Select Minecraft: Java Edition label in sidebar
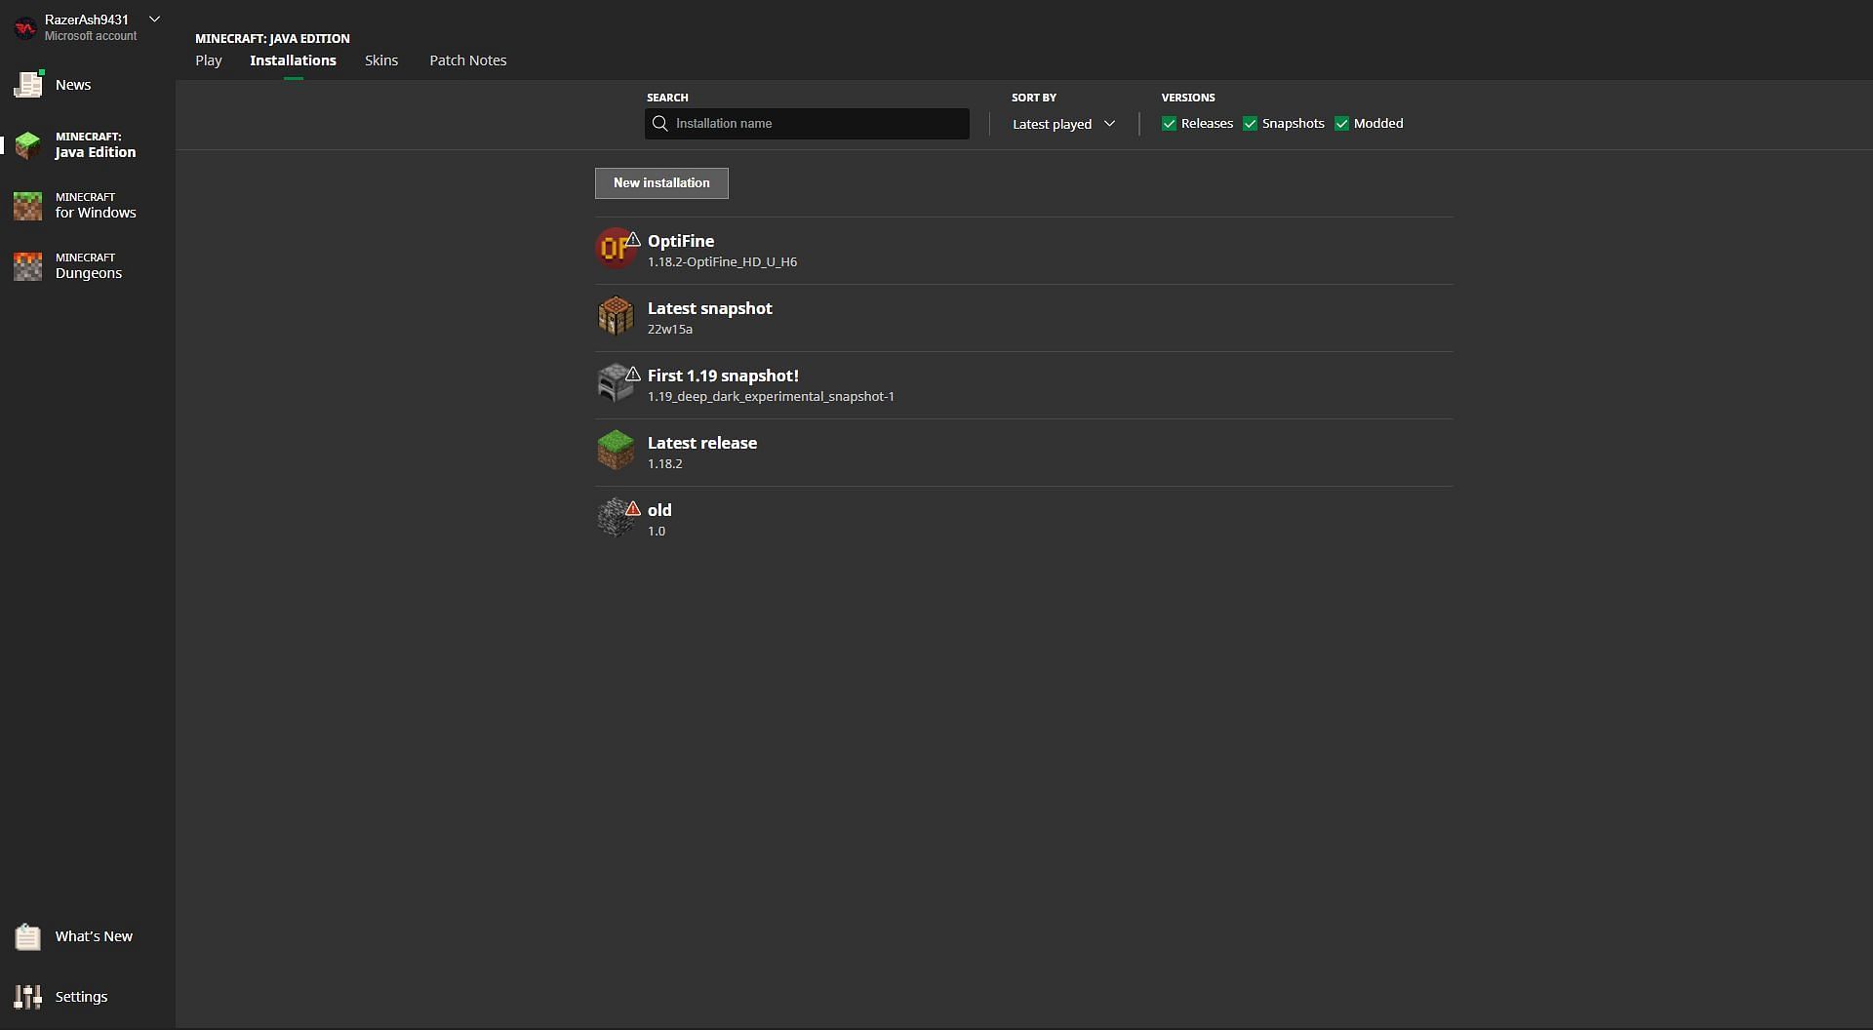 [x=96, y=145]
